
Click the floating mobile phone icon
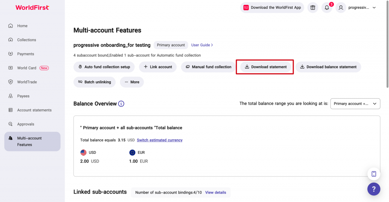coord(373,174)
